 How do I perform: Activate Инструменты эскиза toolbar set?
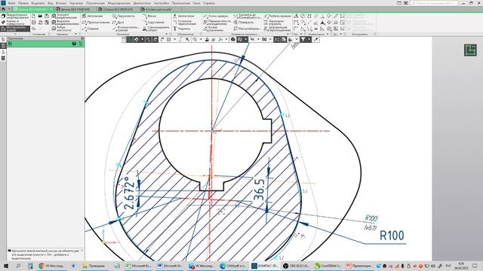coord(15,29)
